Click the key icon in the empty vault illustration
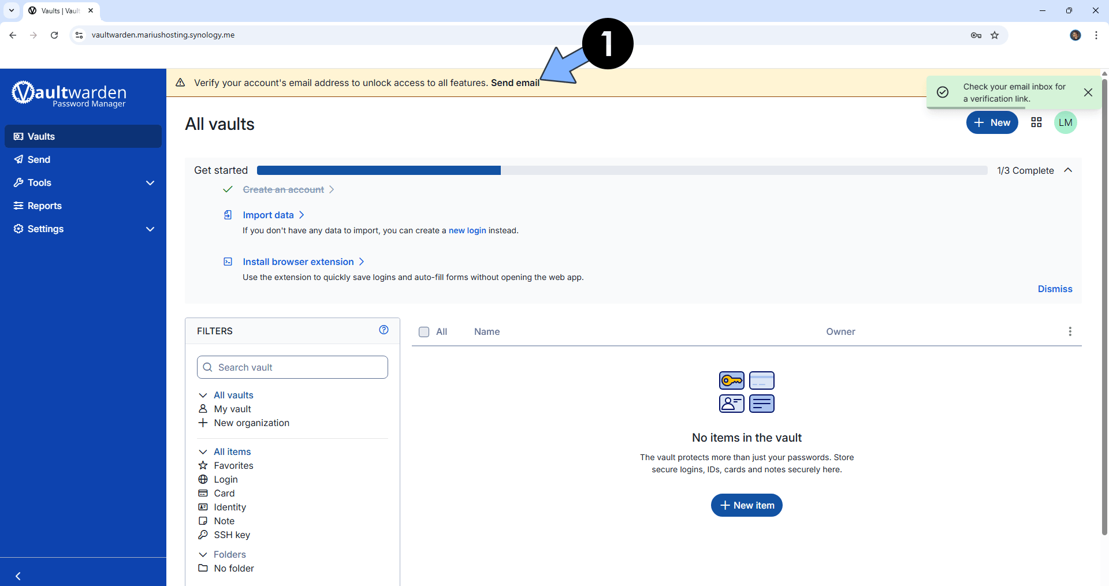 tap(731, 380)
